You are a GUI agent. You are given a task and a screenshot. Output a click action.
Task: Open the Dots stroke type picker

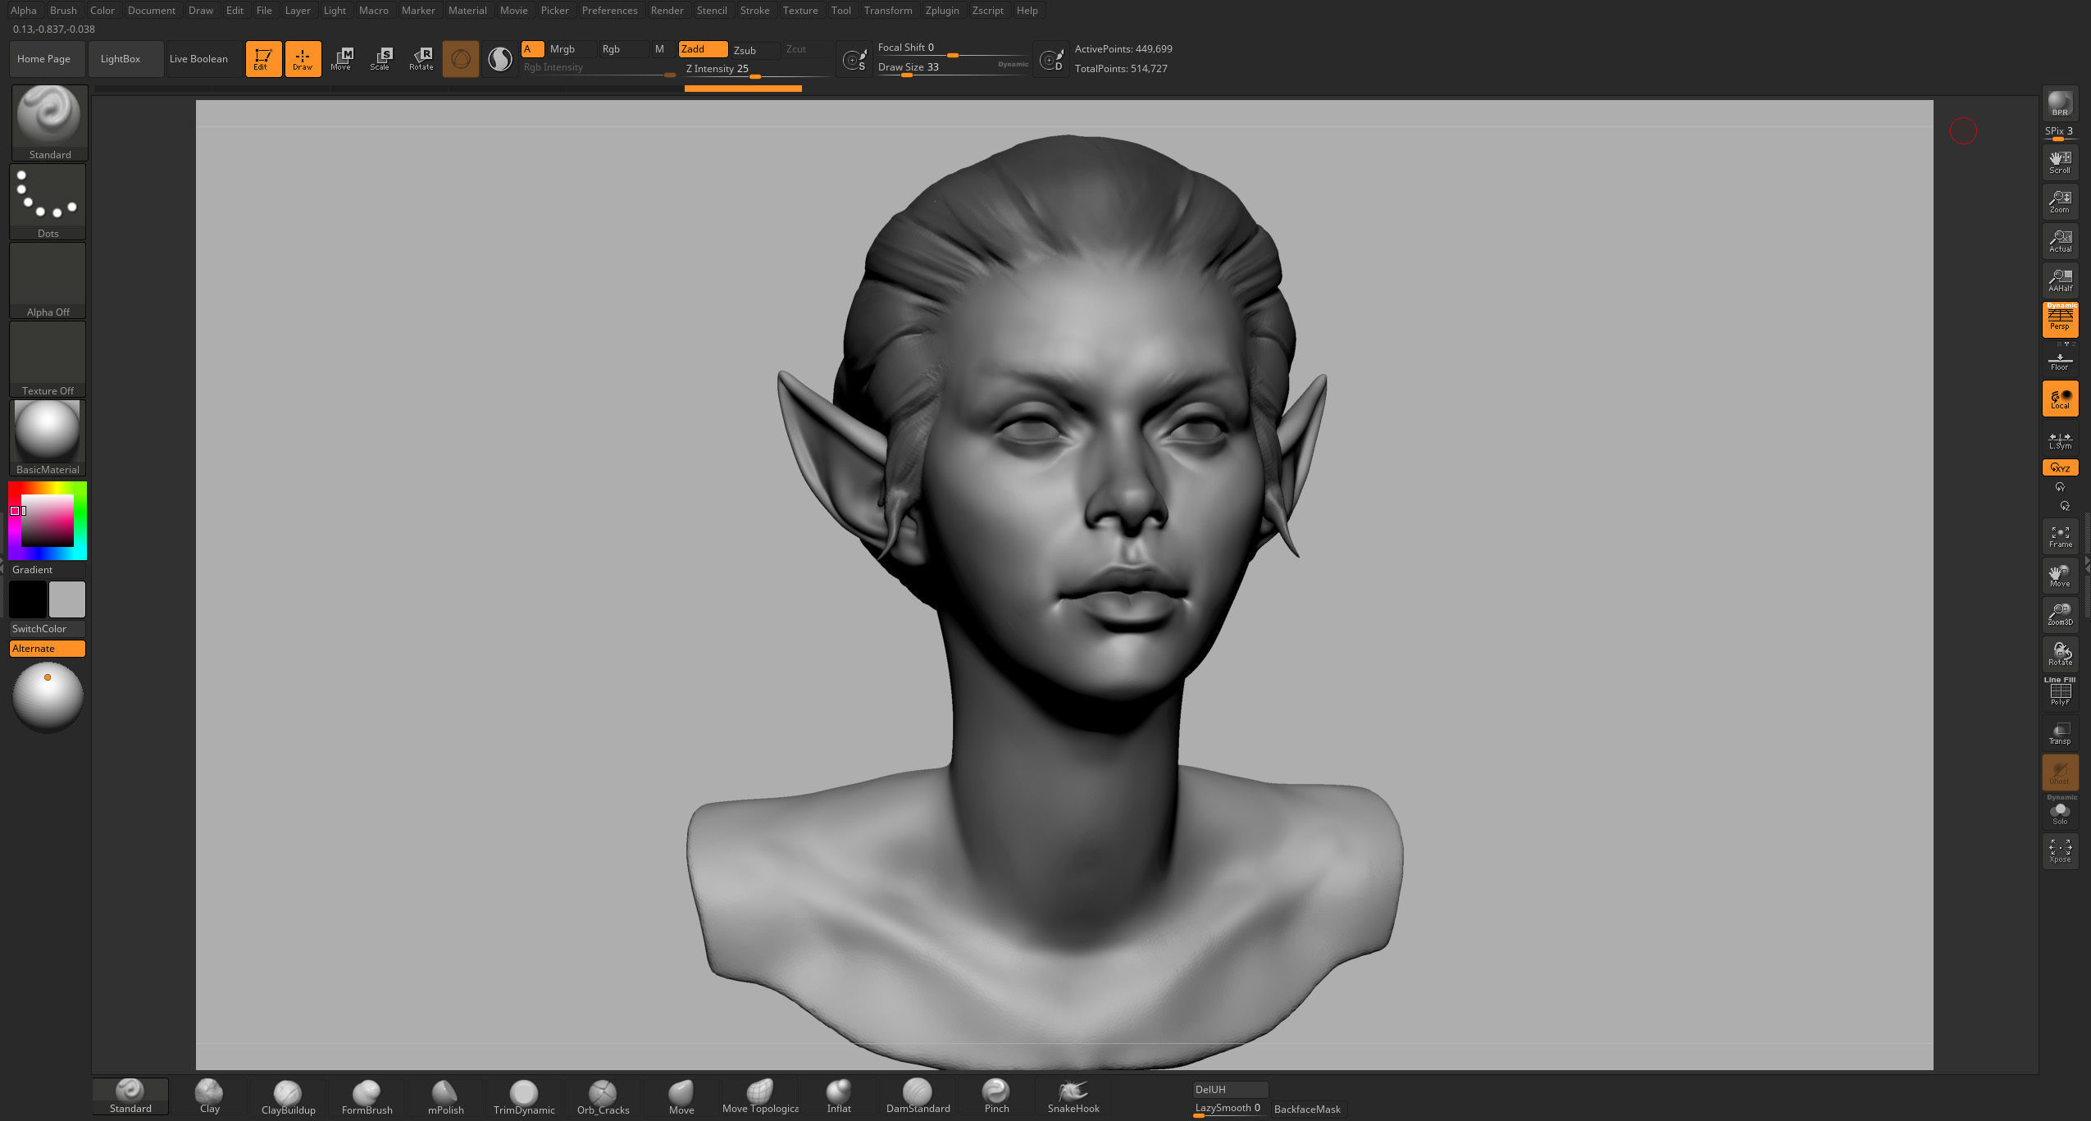point(48,202)
